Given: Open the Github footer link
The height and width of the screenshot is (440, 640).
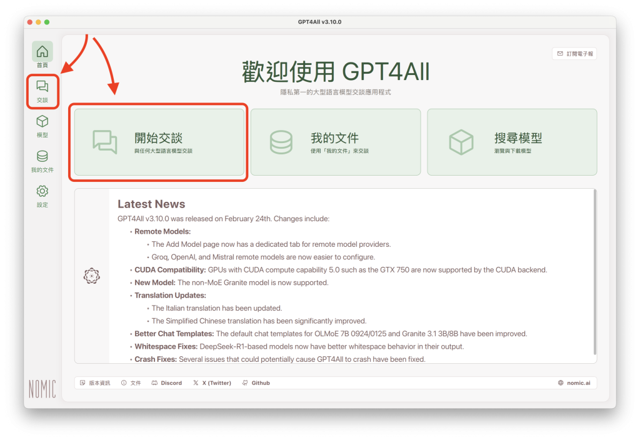Looking at the screenshot, I should pyautogui.click(x=256, y=383).
